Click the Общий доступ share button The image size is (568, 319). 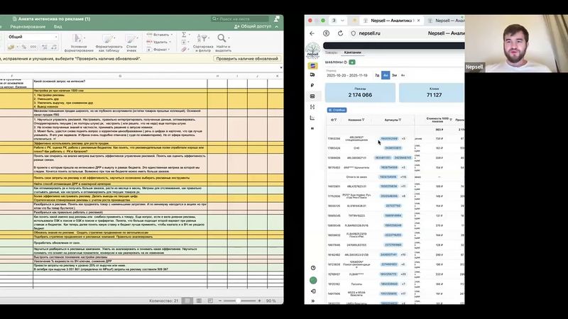coord(256,26)
